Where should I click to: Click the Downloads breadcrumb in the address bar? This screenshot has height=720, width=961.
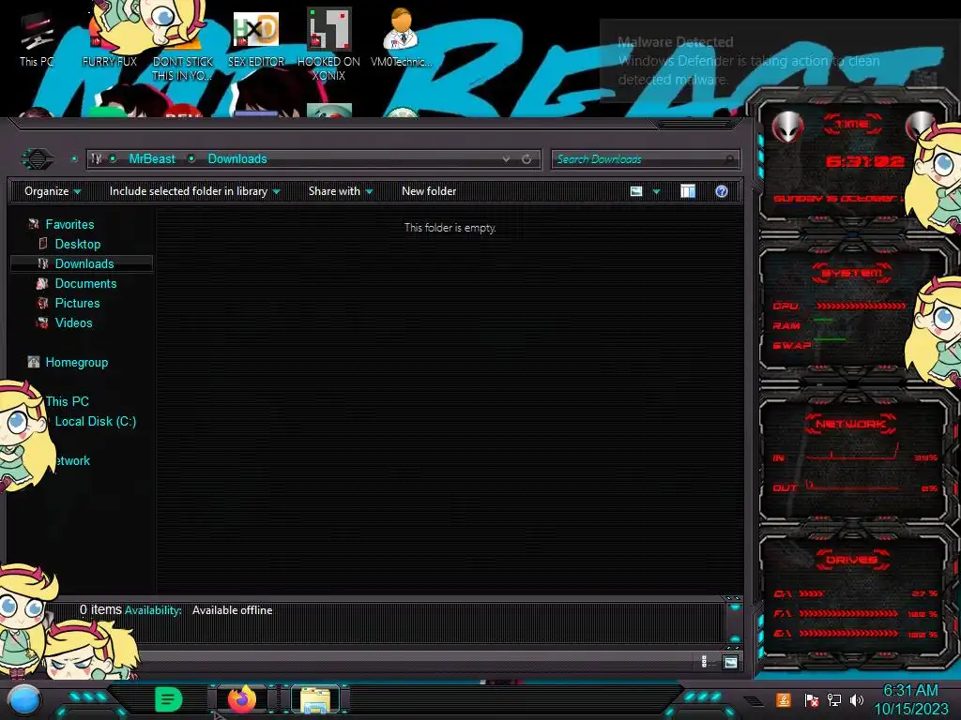(237, 159)
